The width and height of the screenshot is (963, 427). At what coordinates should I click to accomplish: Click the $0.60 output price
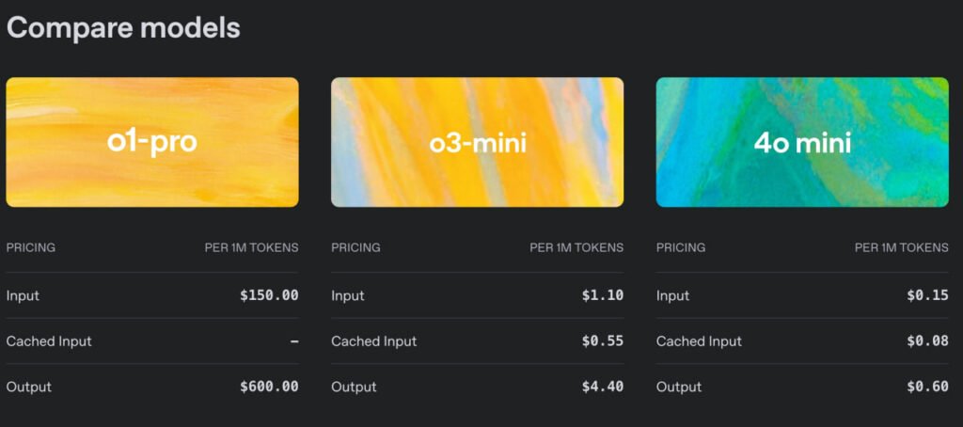[x=927, y=387]
